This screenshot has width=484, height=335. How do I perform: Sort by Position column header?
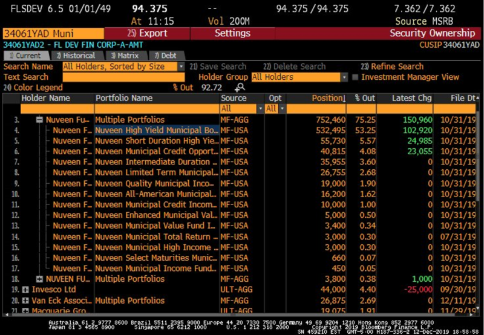coord(329,99)
